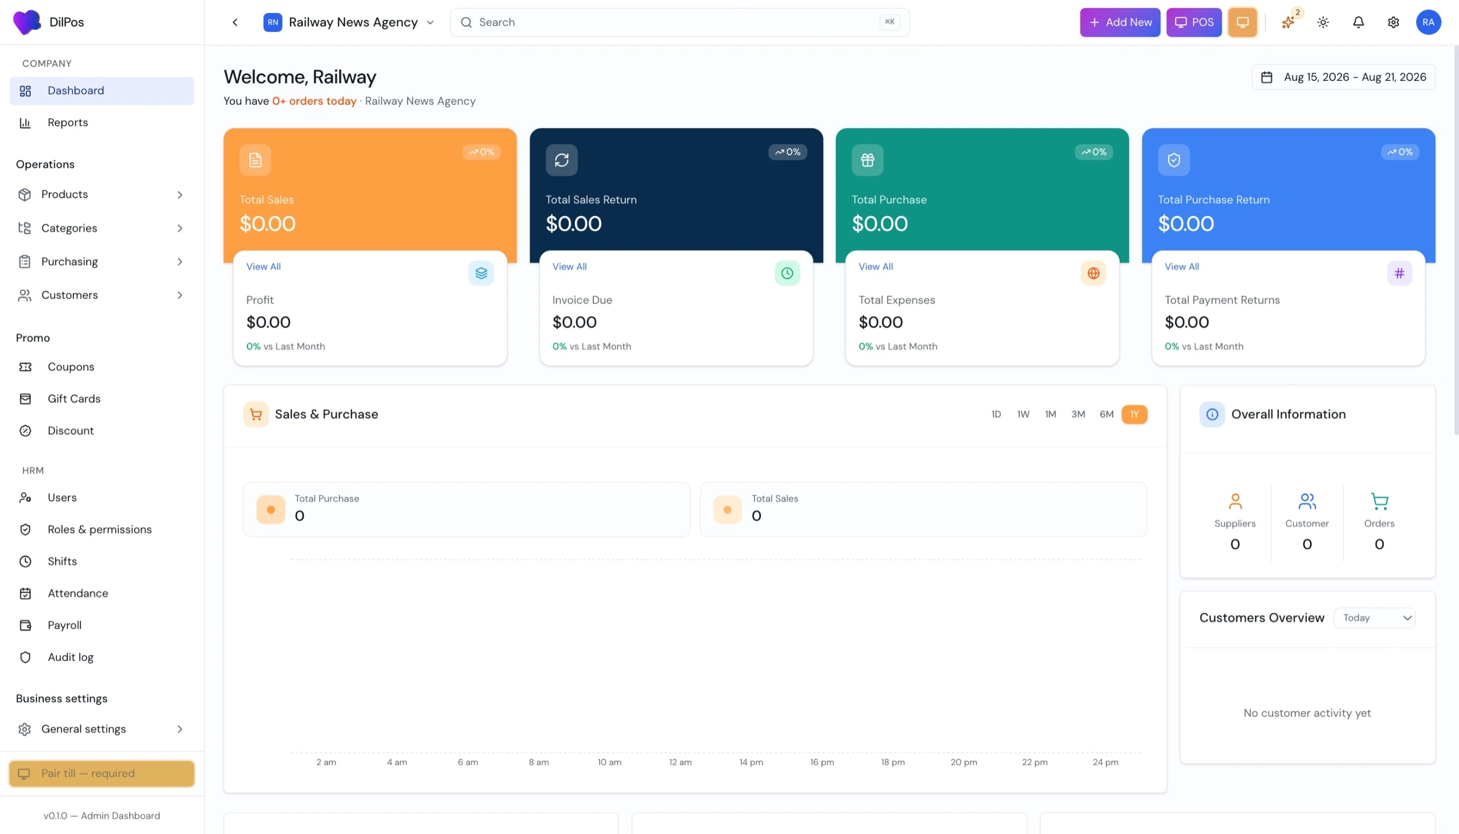Click the Total Payment Returns hash icon
This screenshot has width=1459, height=834.
1399,273
